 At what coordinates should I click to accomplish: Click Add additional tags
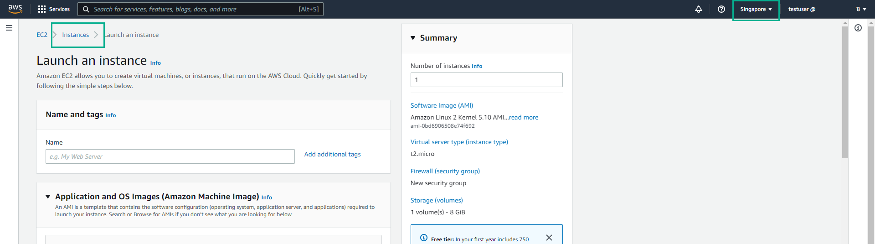point(332,154)
